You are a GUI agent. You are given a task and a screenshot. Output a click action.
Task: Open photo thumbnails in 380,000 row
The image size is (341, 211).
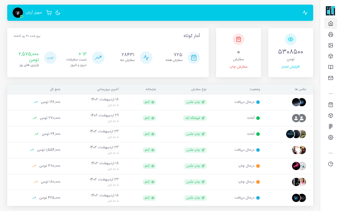coord(299,166)
